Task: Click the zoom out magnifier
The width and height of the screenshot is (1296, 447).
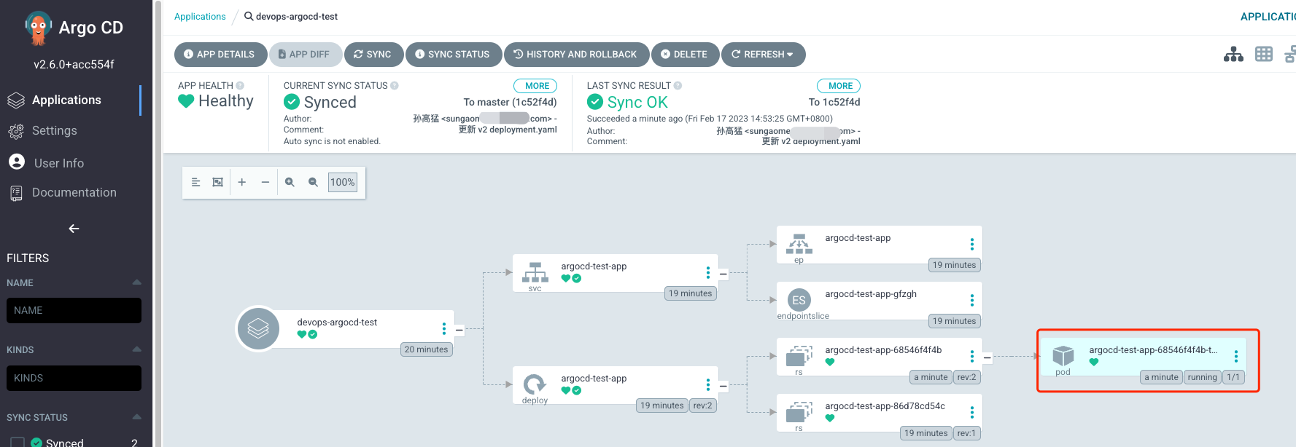Action: coord(313,183)
